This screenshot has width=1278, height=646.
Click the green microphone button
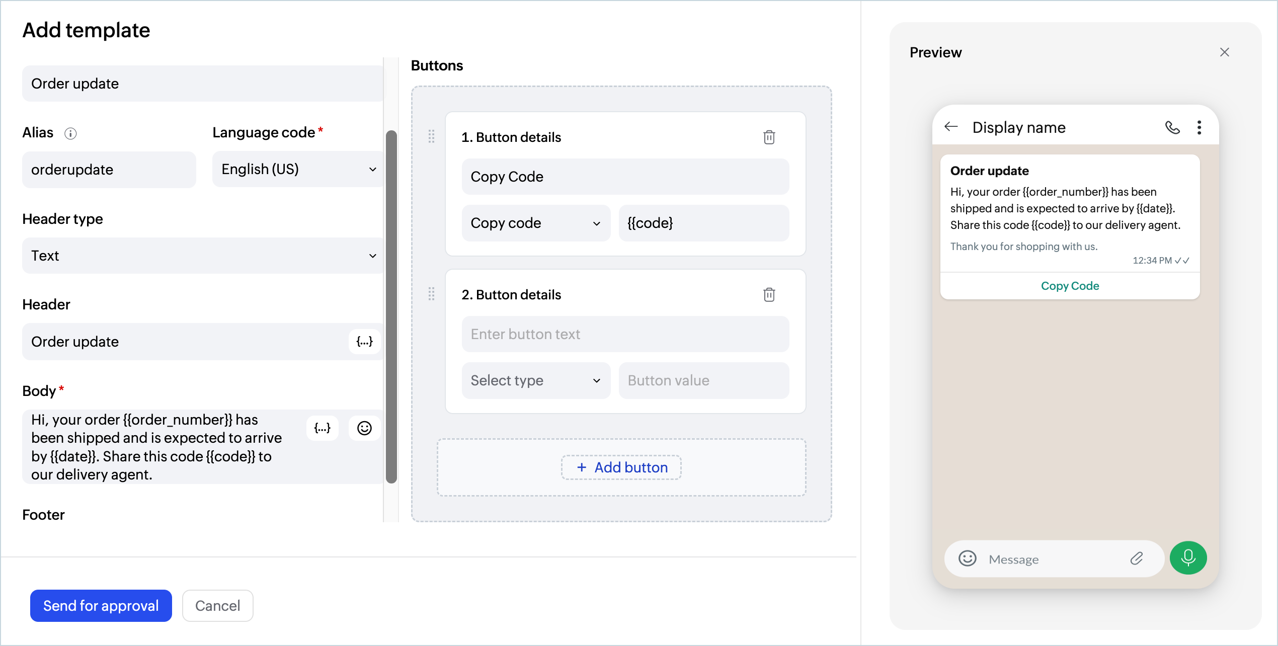[x=1188, y=558]
